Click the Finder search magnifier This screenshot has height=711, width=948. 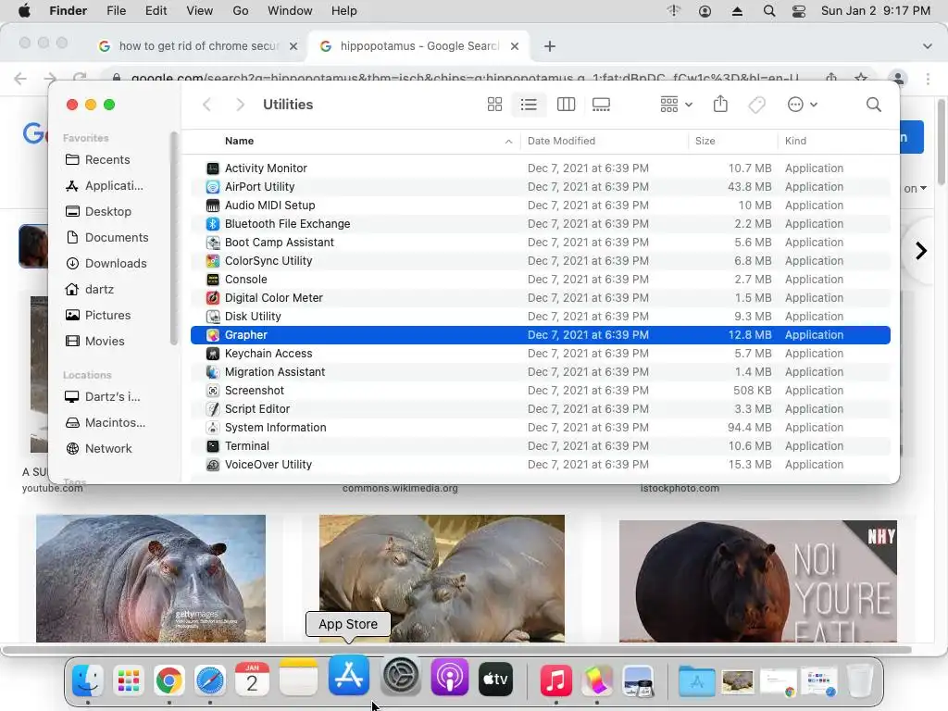tap(873, 105)
